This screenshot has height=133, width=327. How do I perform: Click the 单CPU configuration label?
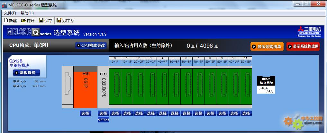click(41, 45)
